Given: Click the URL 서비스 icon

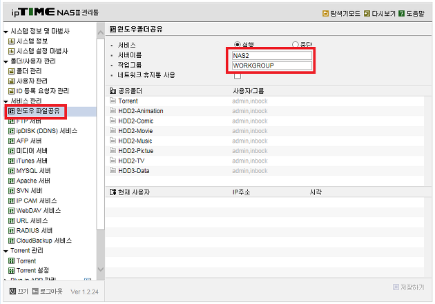Looking at the screenshot, I should point(11,221).
